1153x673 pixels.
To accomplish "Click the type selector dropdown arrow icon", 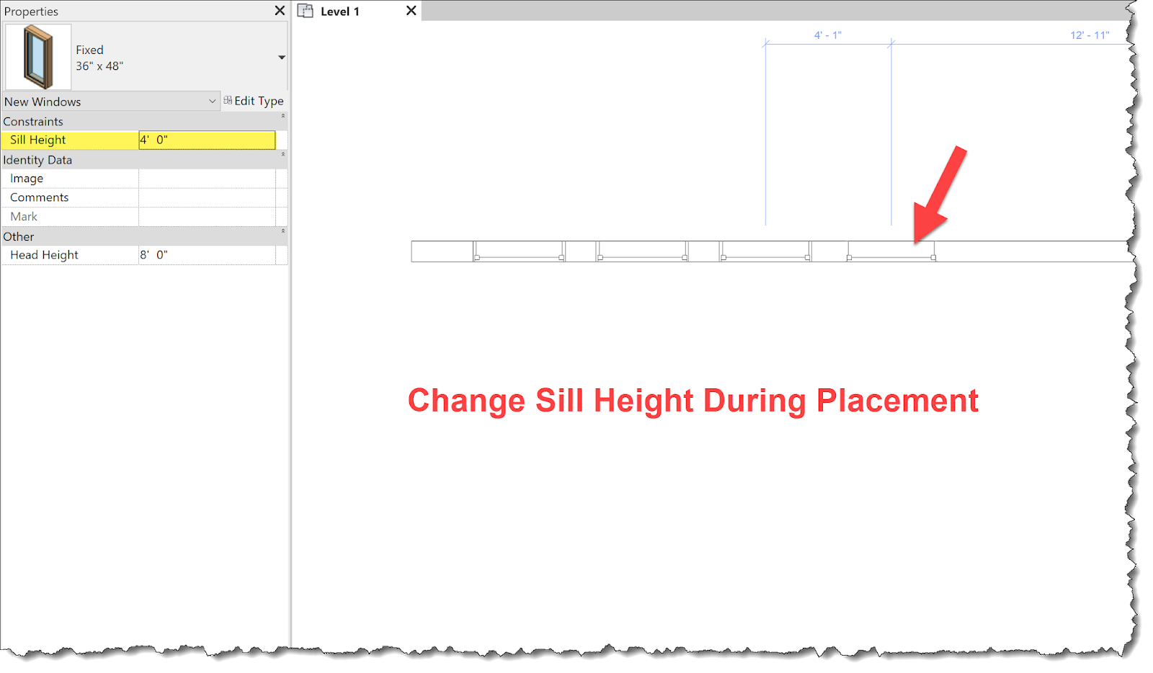I will point(282,57).
